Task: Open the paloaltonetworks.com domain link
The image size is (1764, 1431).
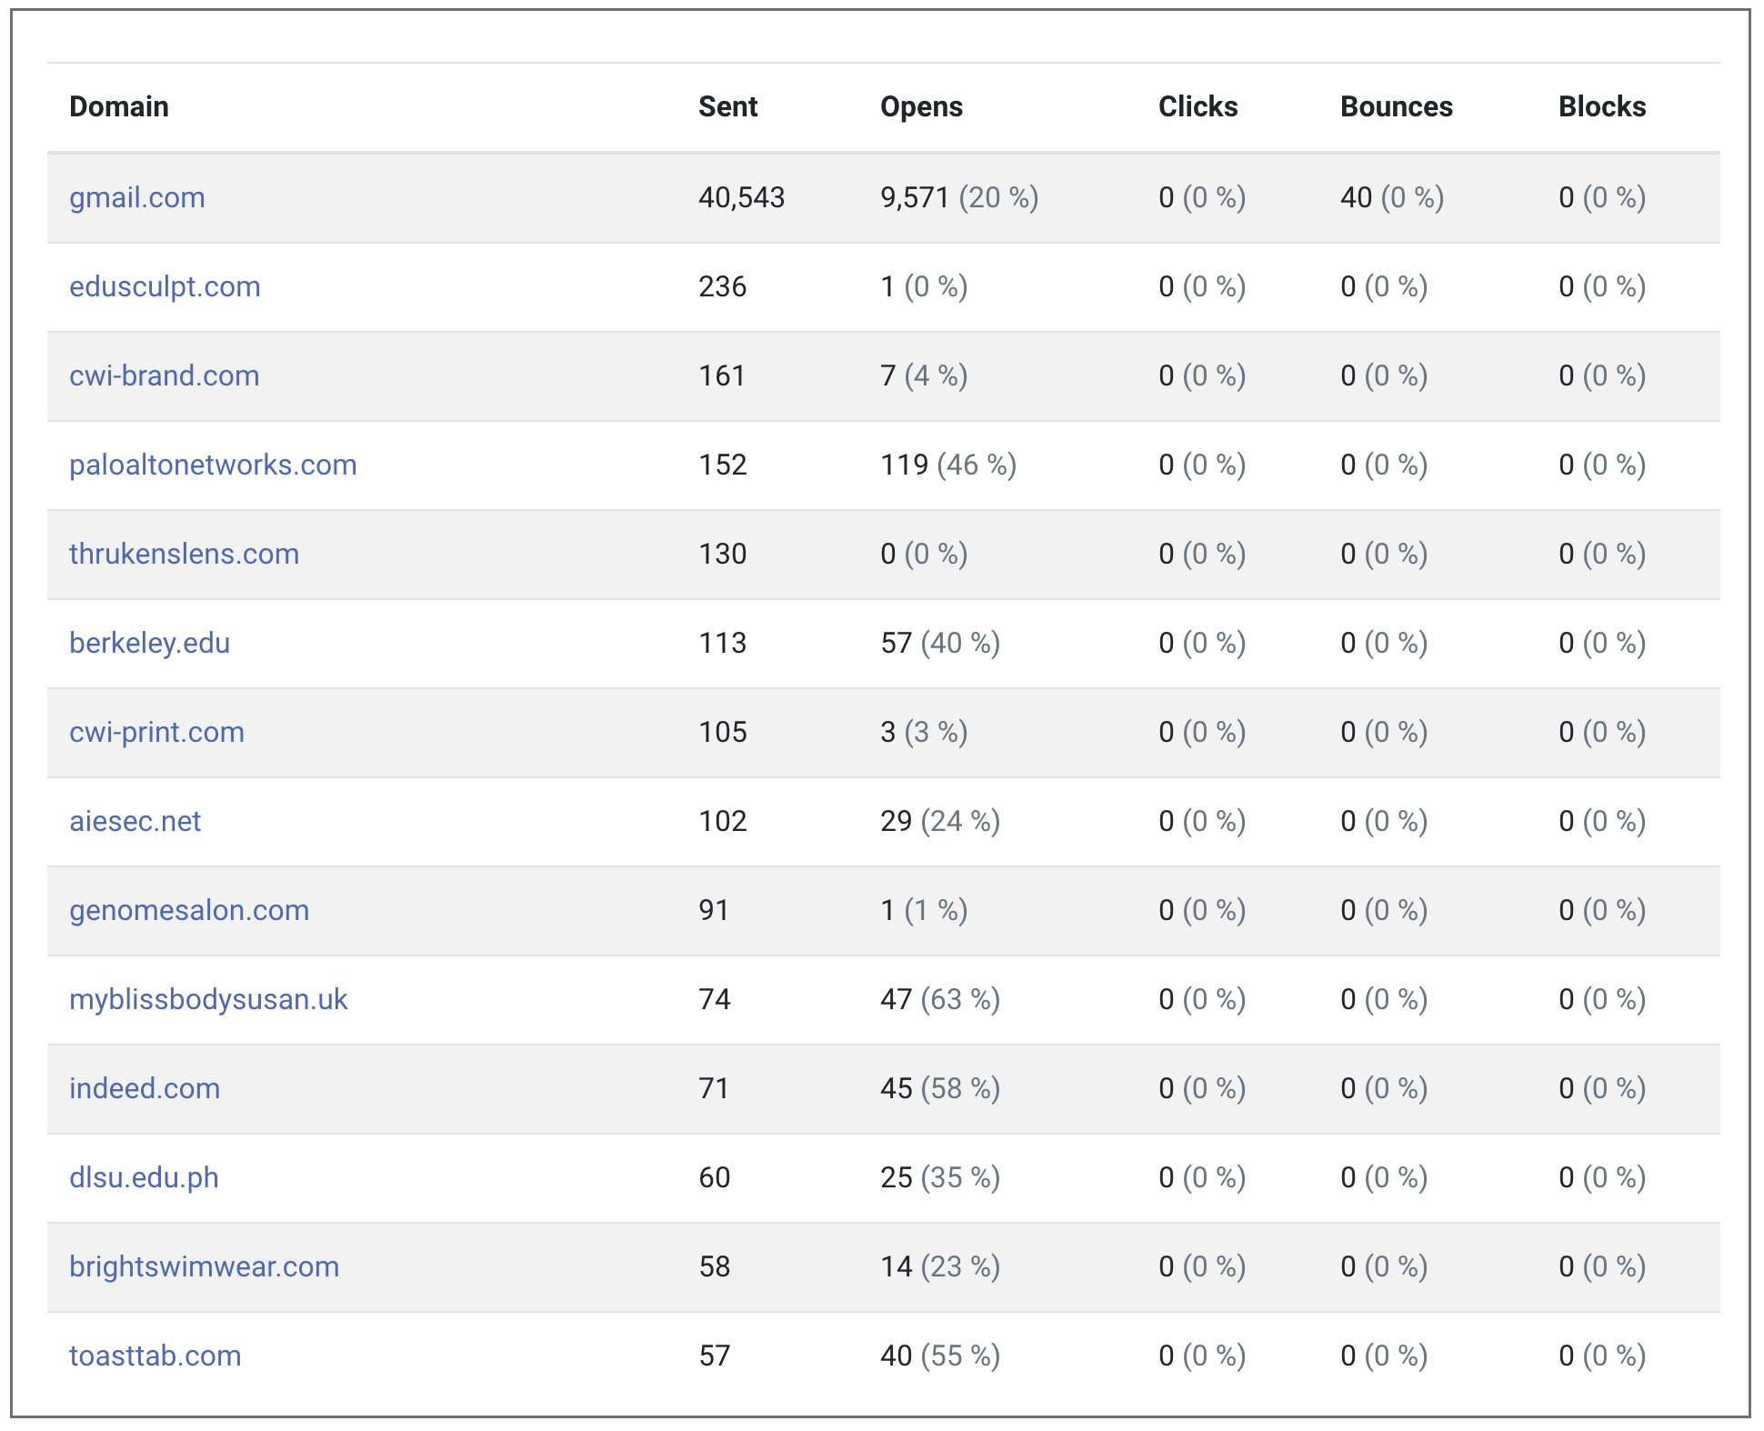Action: pos(213,465)
